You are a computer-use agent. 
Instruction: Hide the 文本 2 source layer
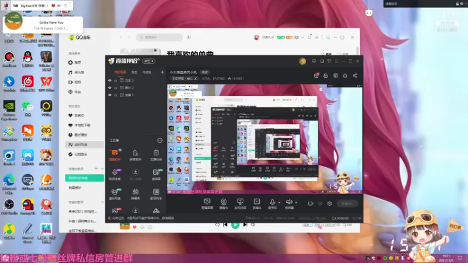(110, 81)
